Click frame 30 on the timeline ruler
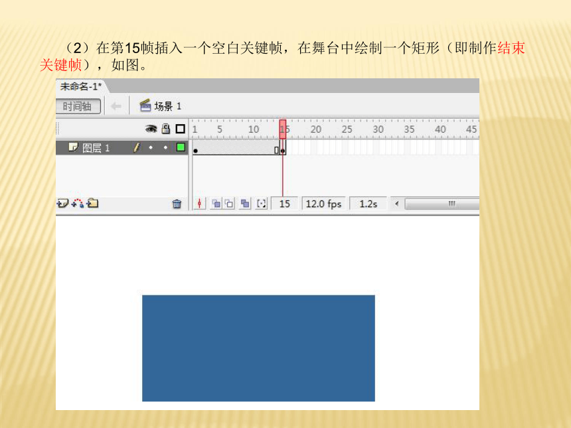Viewport: 571px width, 428px height. point(378,129)
